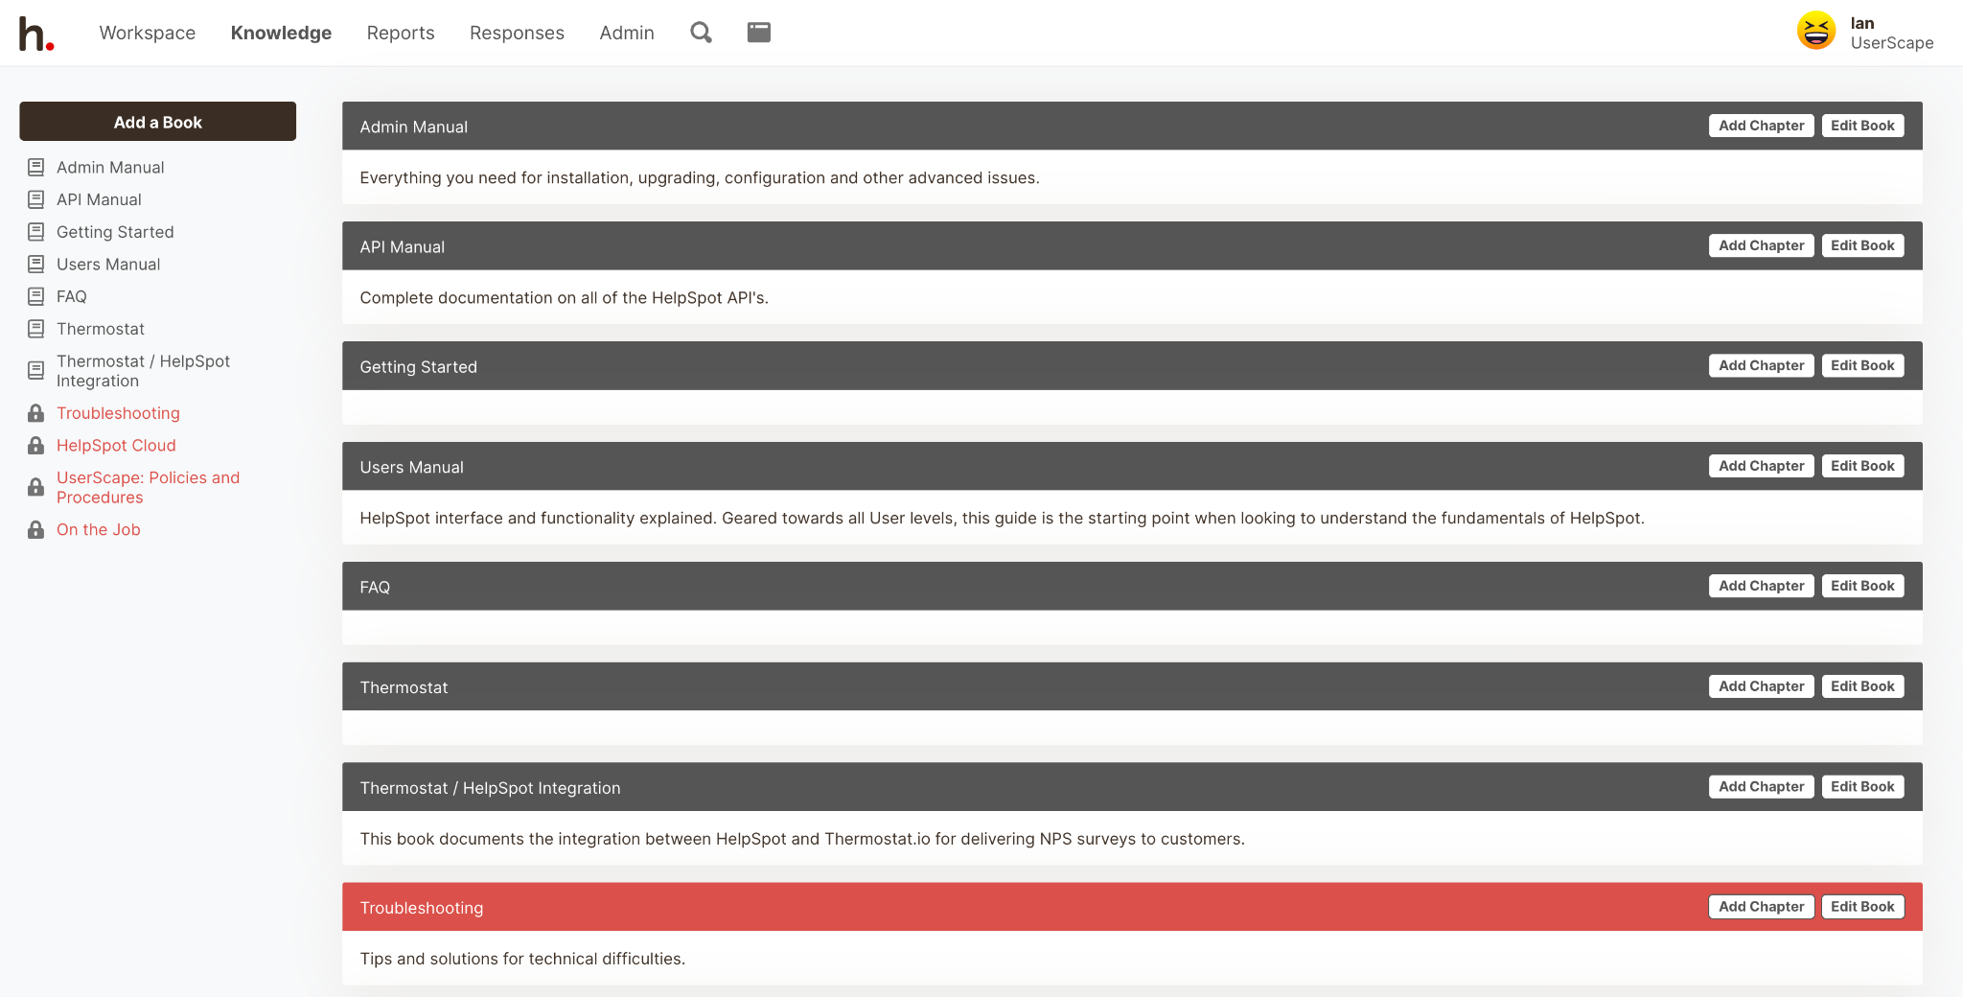Click the book icon beside Thermostat
The image size is (1963, 997).
[35, 329]
